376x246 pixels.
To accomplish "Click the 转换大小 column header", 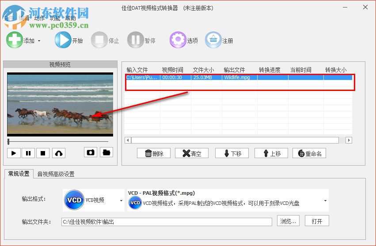I will (336, 70).
